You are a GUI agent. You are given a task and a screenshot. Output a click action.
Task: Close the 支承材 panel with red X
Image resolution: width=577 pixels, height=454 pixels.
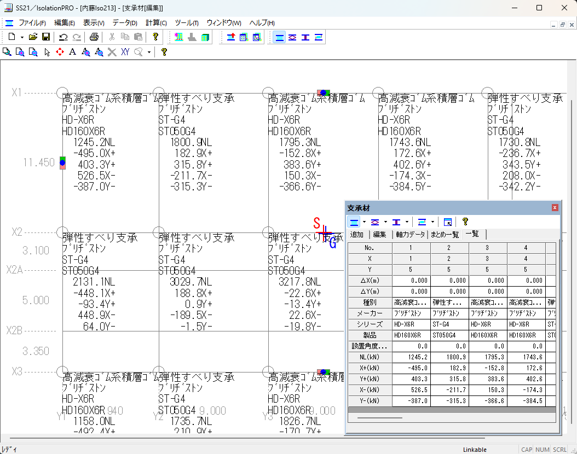[x=555, y=208]
